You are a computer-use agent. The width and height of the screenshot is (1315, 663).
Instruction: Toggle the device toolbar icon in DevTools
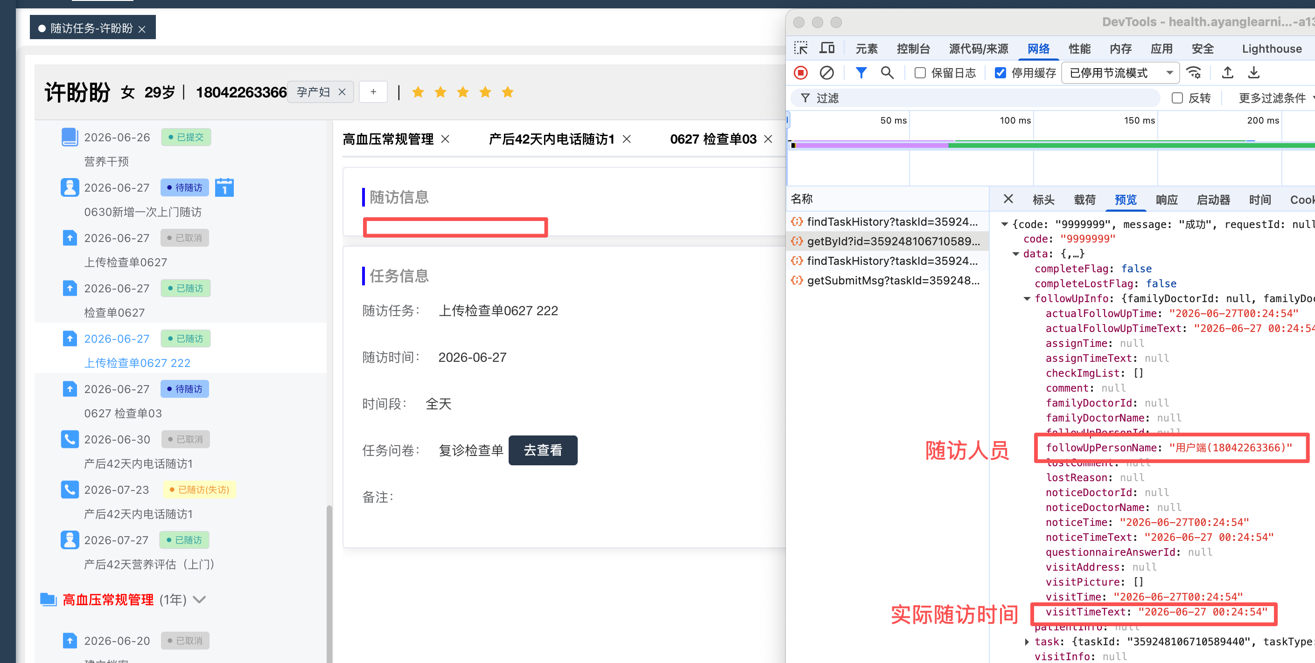point(827,48)
